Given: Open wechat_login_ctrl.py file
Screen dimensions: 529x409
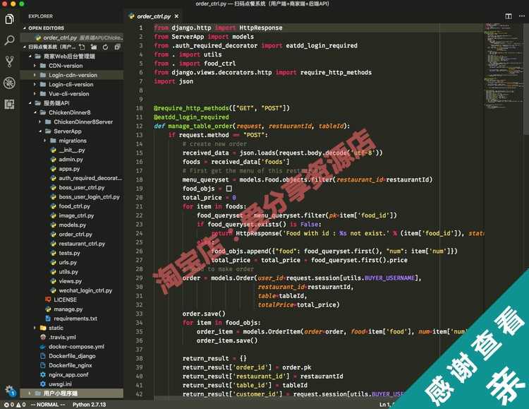Looking at the screenshot, I should pos(72,290).
